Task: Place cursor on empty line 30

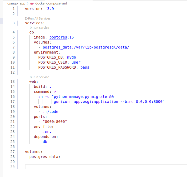Action: point(106,167)
